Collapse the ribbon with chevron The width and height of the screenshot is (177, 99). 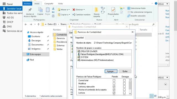point(152,4)
